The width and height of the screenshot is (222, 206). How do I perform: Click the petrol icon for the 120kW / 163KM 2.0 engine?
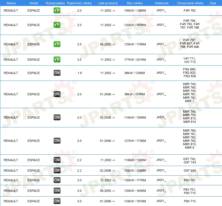(57, 25)
